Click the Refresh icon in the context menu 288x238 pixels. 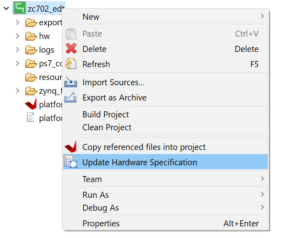(x=71, y=64)
